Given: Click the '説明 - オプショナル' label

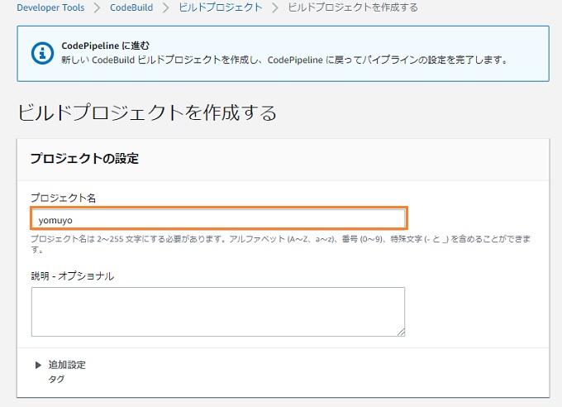Looking at the screenshot, I should tap(73, 276).
